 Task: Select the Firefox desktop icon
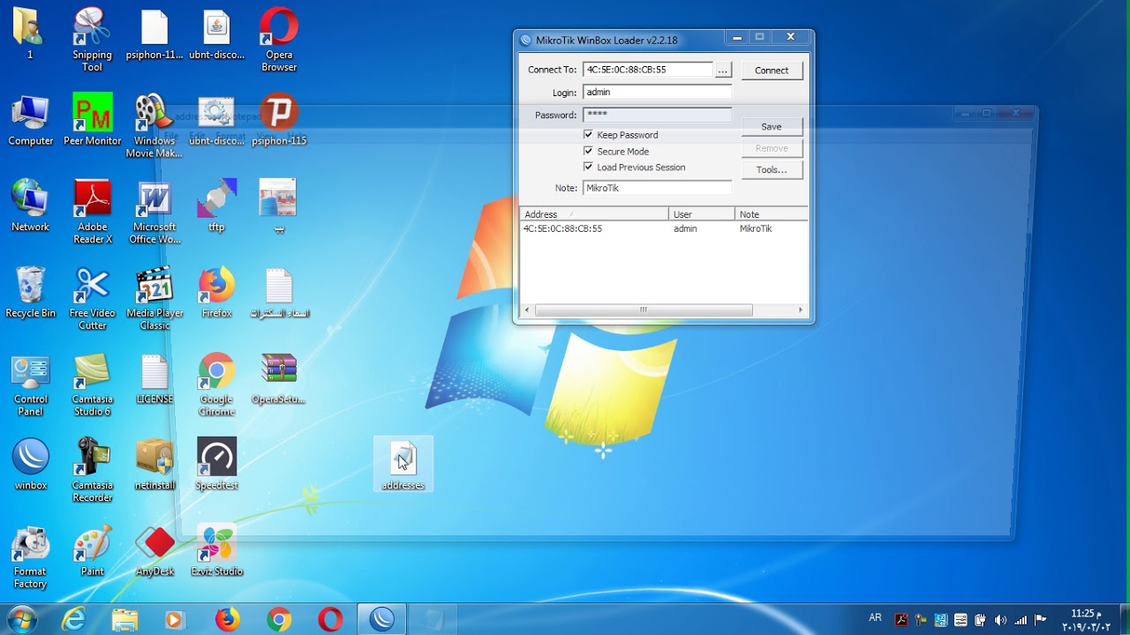tap(216, 292)
